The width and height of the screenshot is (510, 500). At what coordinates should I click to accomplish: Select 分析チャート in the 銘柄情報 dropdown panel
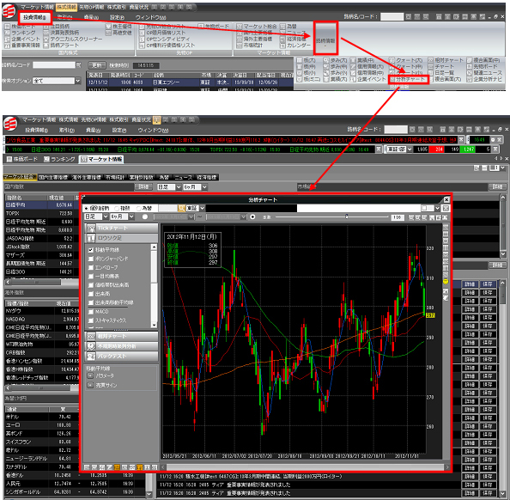coord(408,79)
